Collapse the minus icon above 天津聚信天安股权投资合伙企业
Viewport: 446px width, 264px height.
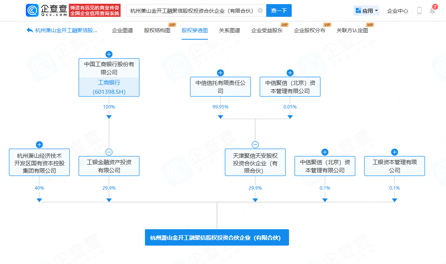[x=255, y=145]
